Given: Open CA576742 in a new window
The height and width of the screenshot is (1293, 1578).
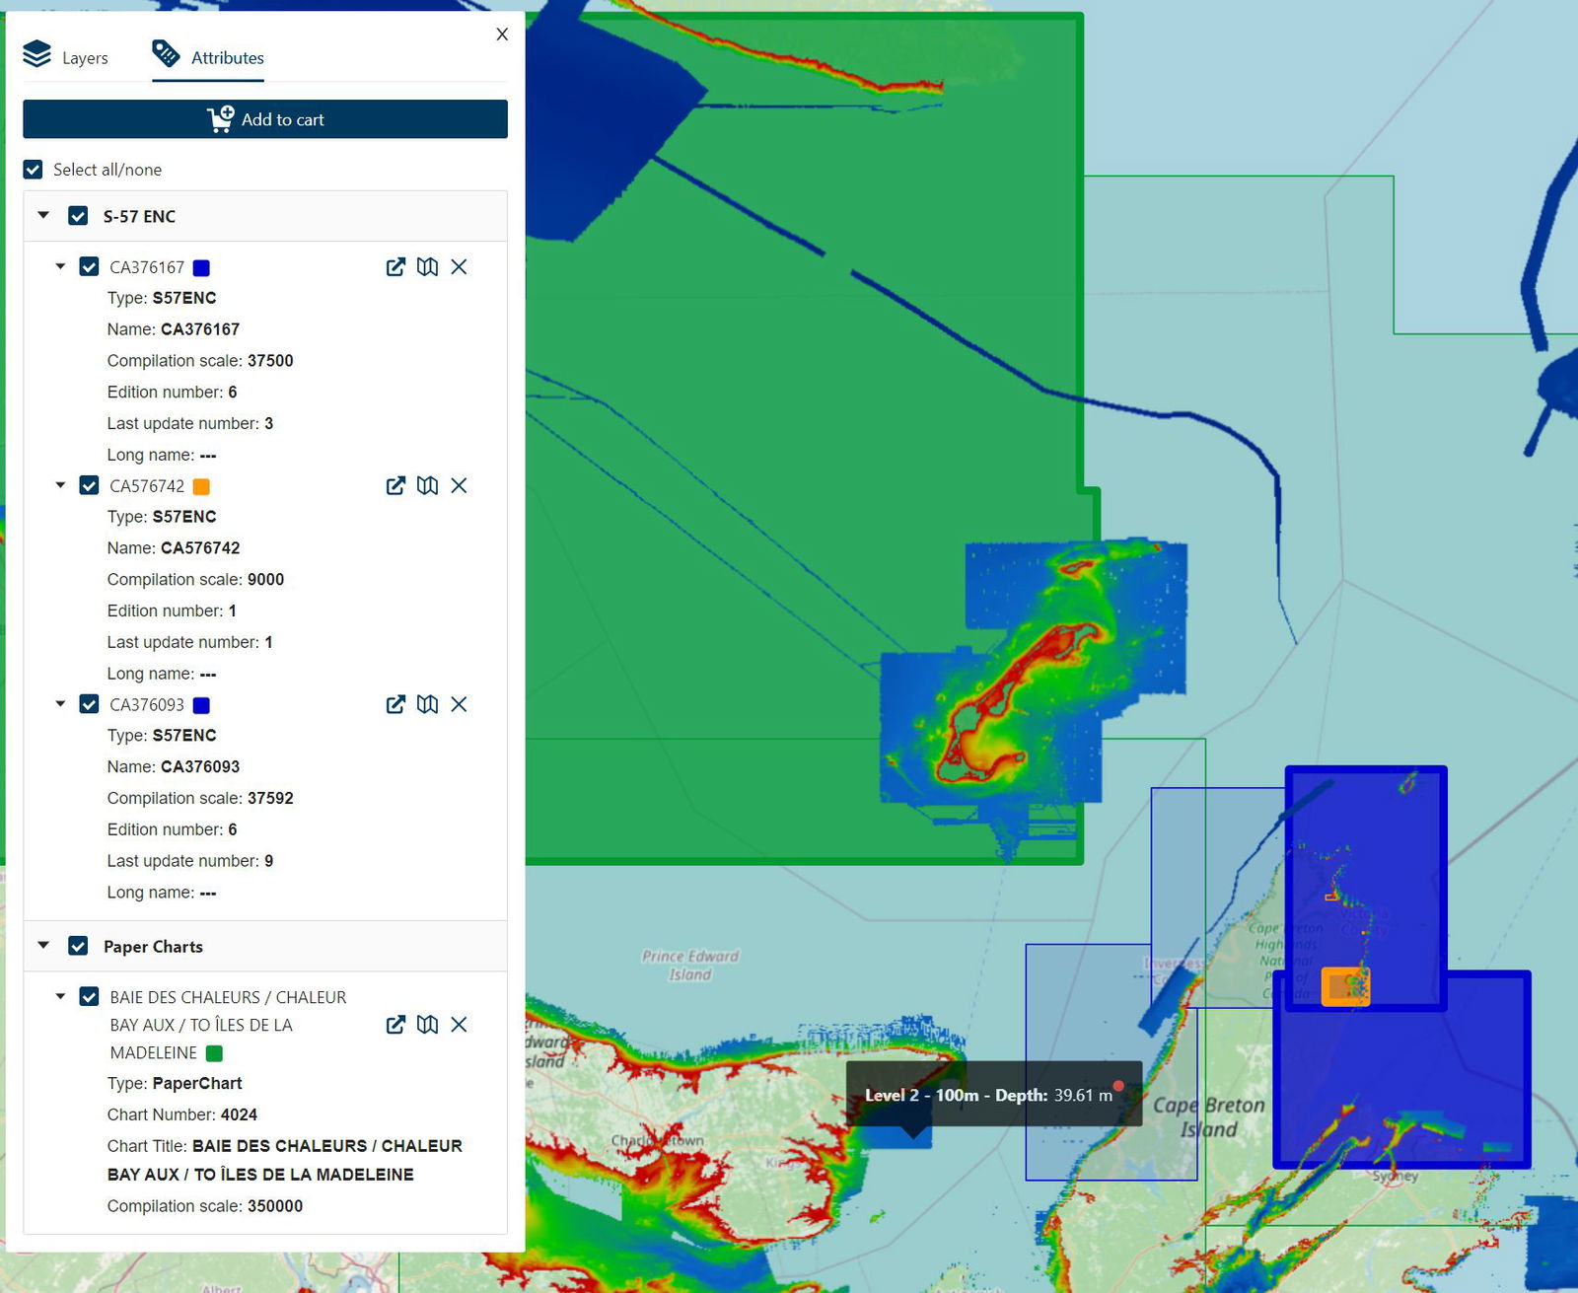Looking at the screenshot, I should click(395, 485).
